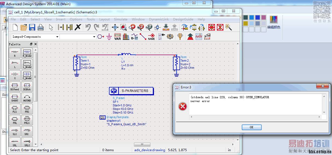This screenshot has height=155, width=332.
Task: Place a resistor R from the palette
Action: (15, 53)
